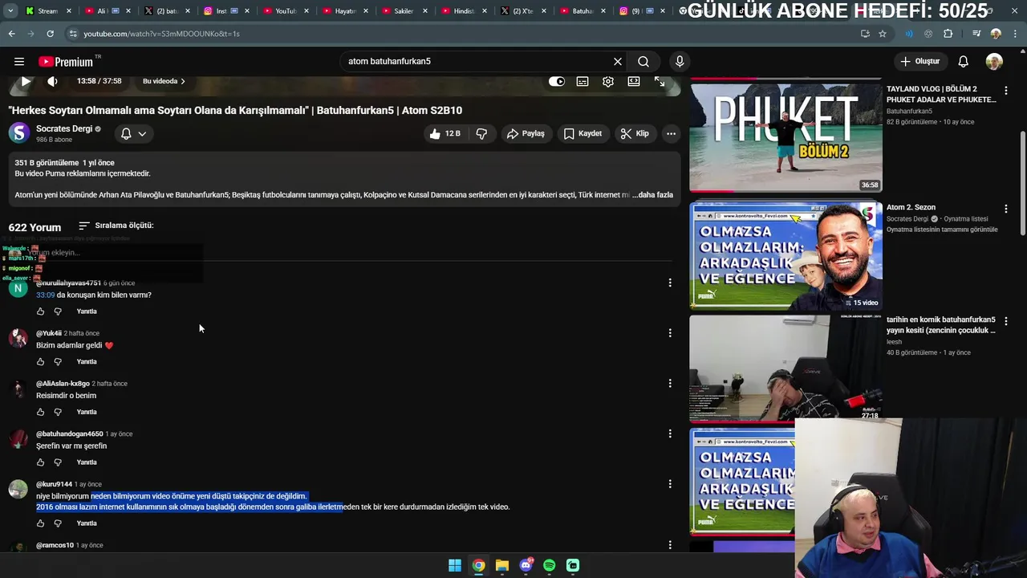Like the video with 12 B likes
Image resolution: width=1027 pixels, height=578 pixels.
445,134
